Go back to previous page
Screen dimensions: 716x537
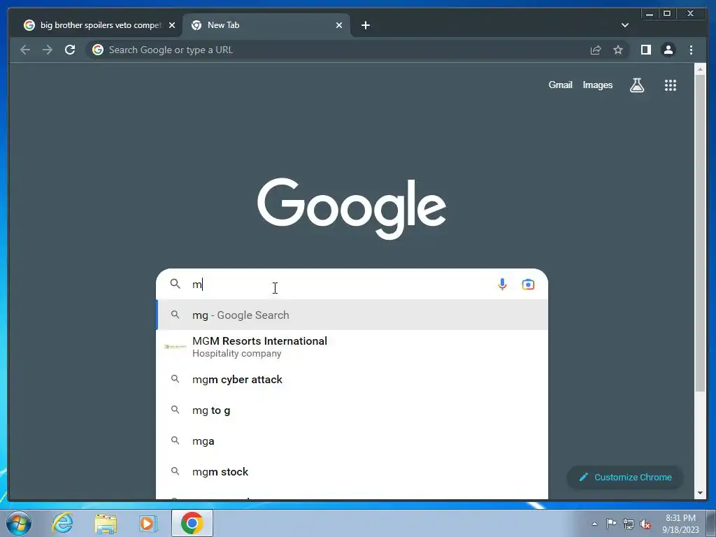point(25,50)
